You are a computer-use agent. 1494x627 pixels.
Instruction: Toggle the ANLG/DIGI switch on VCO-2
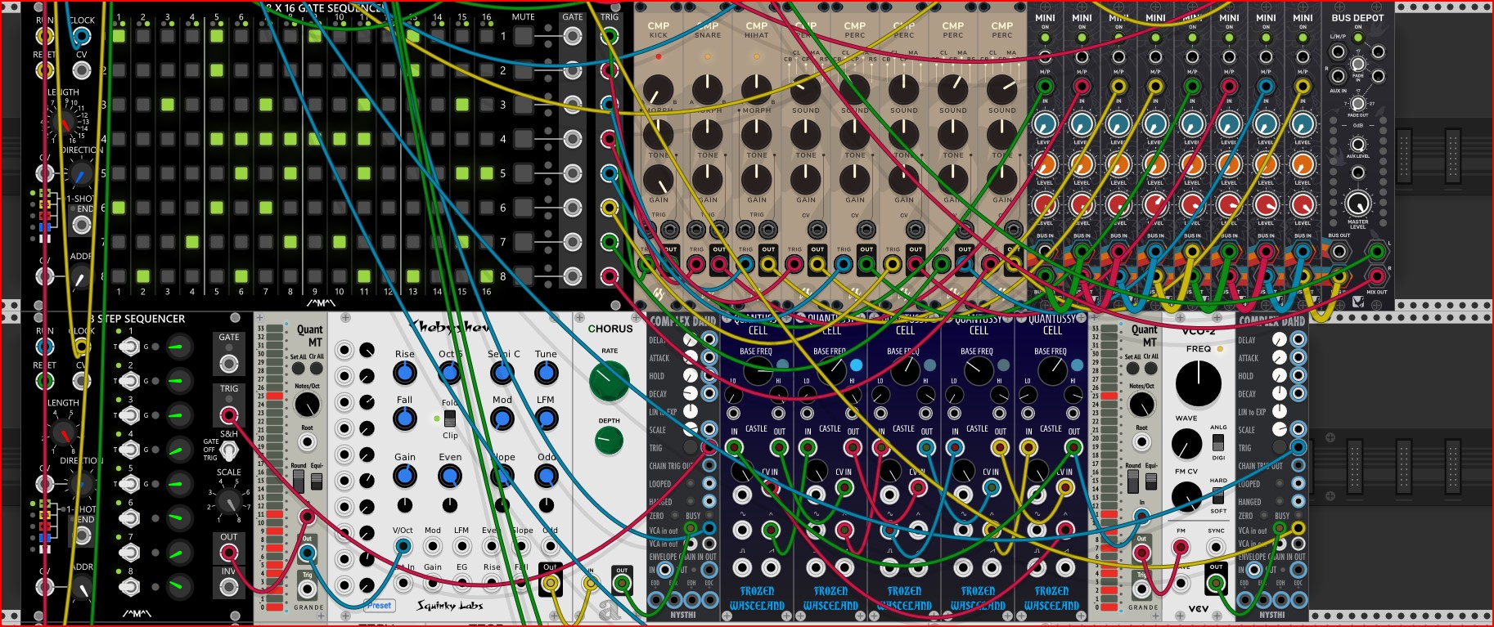pos(1218,442)
